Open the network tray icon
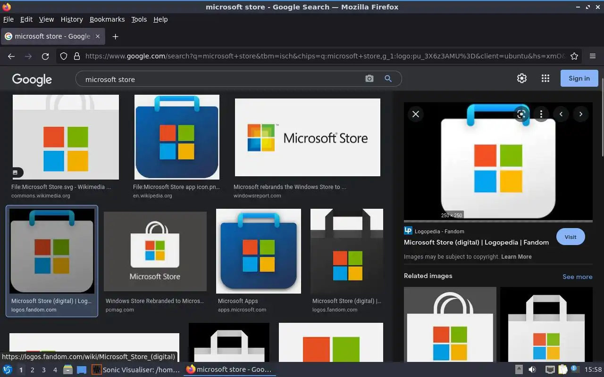This screenshot has width=604, height=377. [x=550, y=370]
